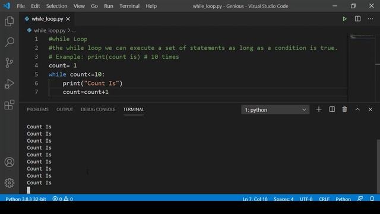Change end of line sequence CRLF

[324, 199]
